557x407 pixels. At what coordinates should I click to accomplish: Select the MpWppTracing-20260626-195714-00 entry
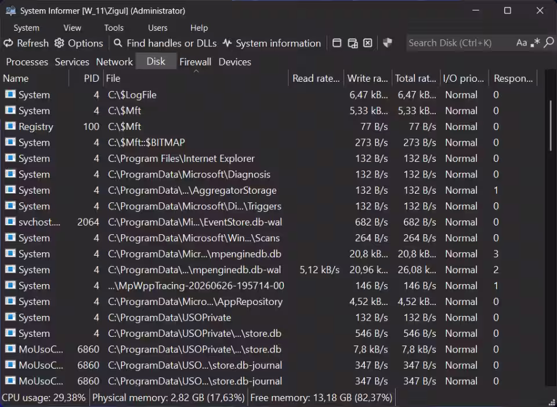click(196, 286)
